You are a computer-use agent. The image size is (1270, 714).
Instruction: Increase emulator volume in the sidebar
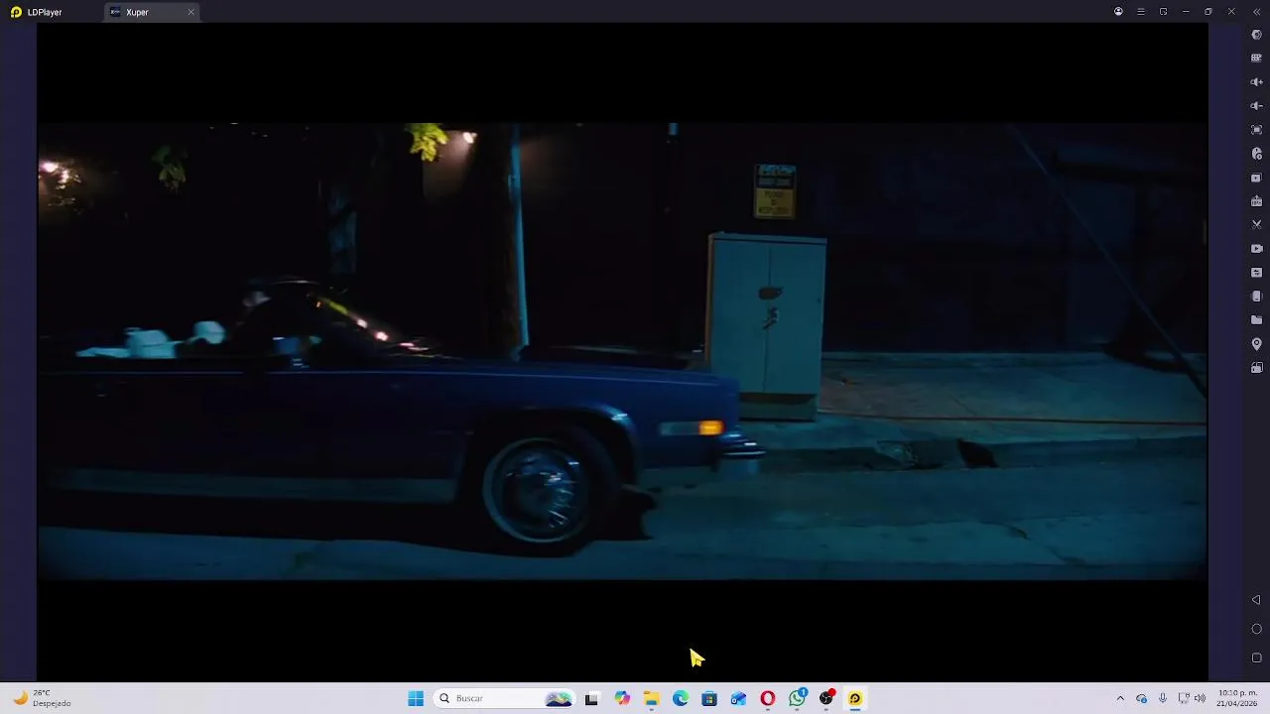1256,82
